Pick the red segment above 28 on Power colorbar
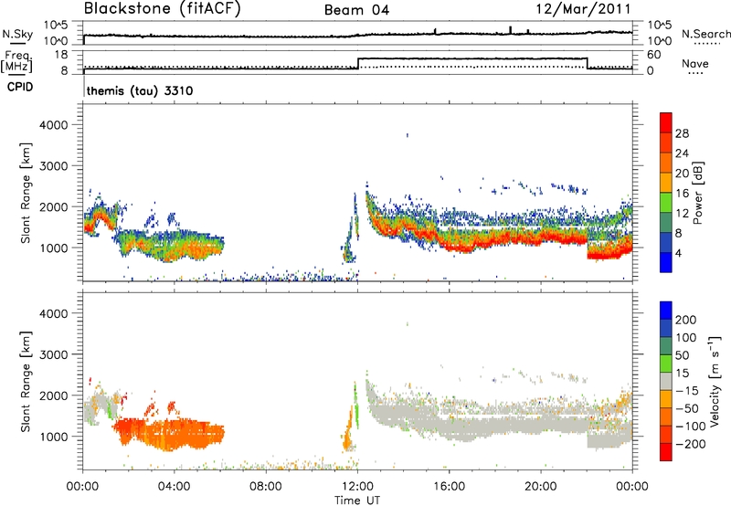 pos(666,122)
